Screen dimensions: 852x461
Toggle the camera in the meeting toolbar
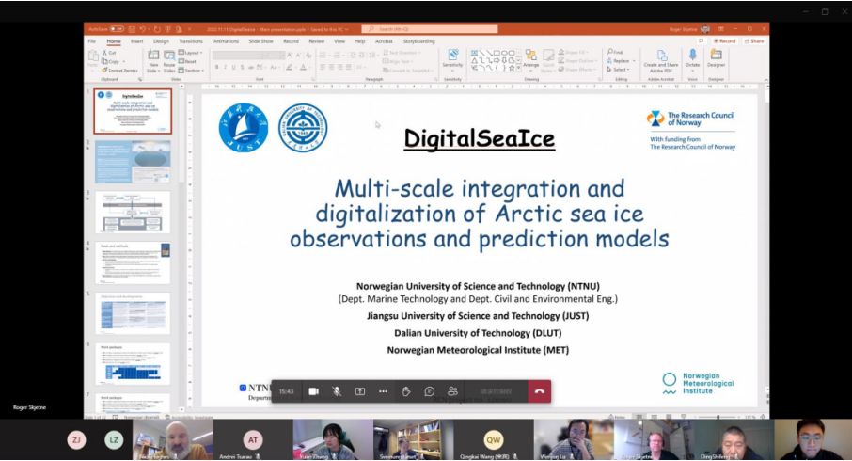click(313, 391)
